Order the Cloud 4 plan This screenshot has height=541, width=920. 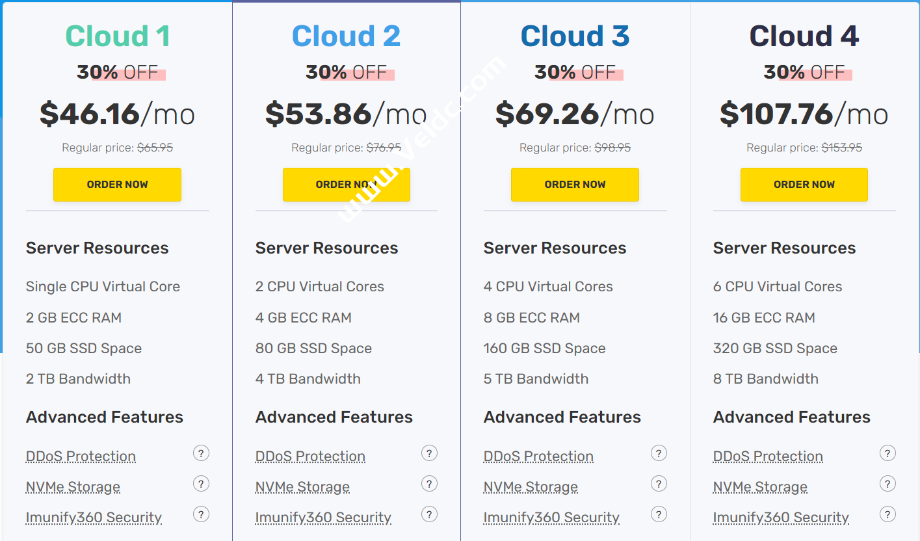[804, 185]
